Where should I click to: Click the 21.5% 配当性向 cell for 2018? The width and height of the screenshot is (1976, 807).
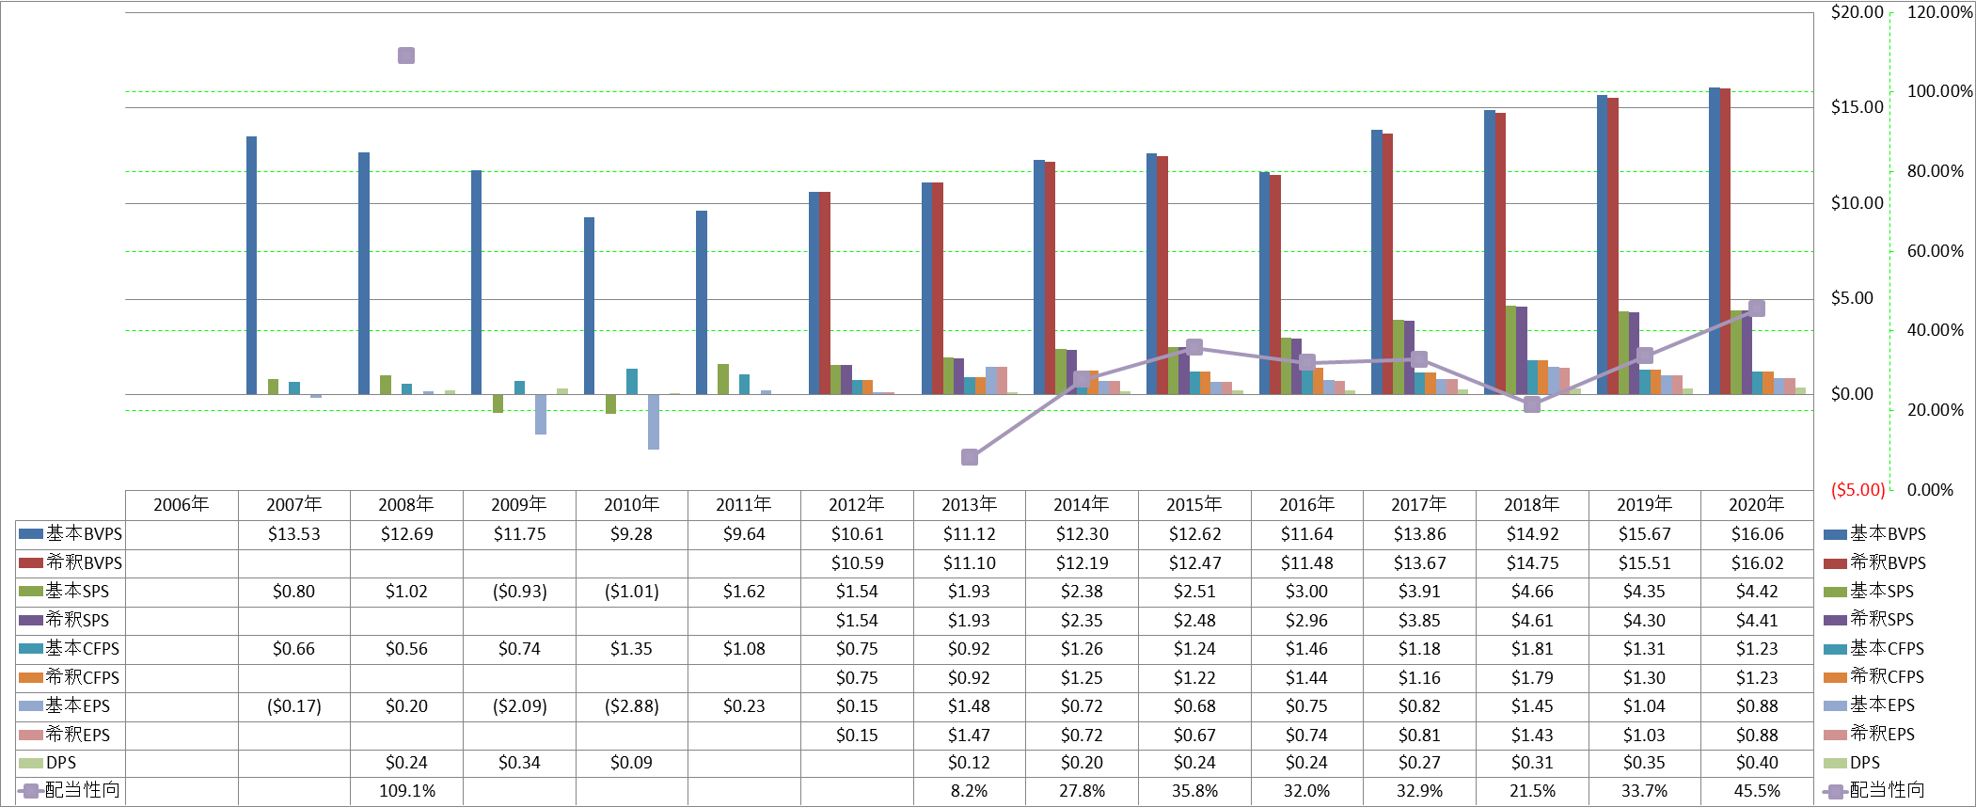point(1532,791)
